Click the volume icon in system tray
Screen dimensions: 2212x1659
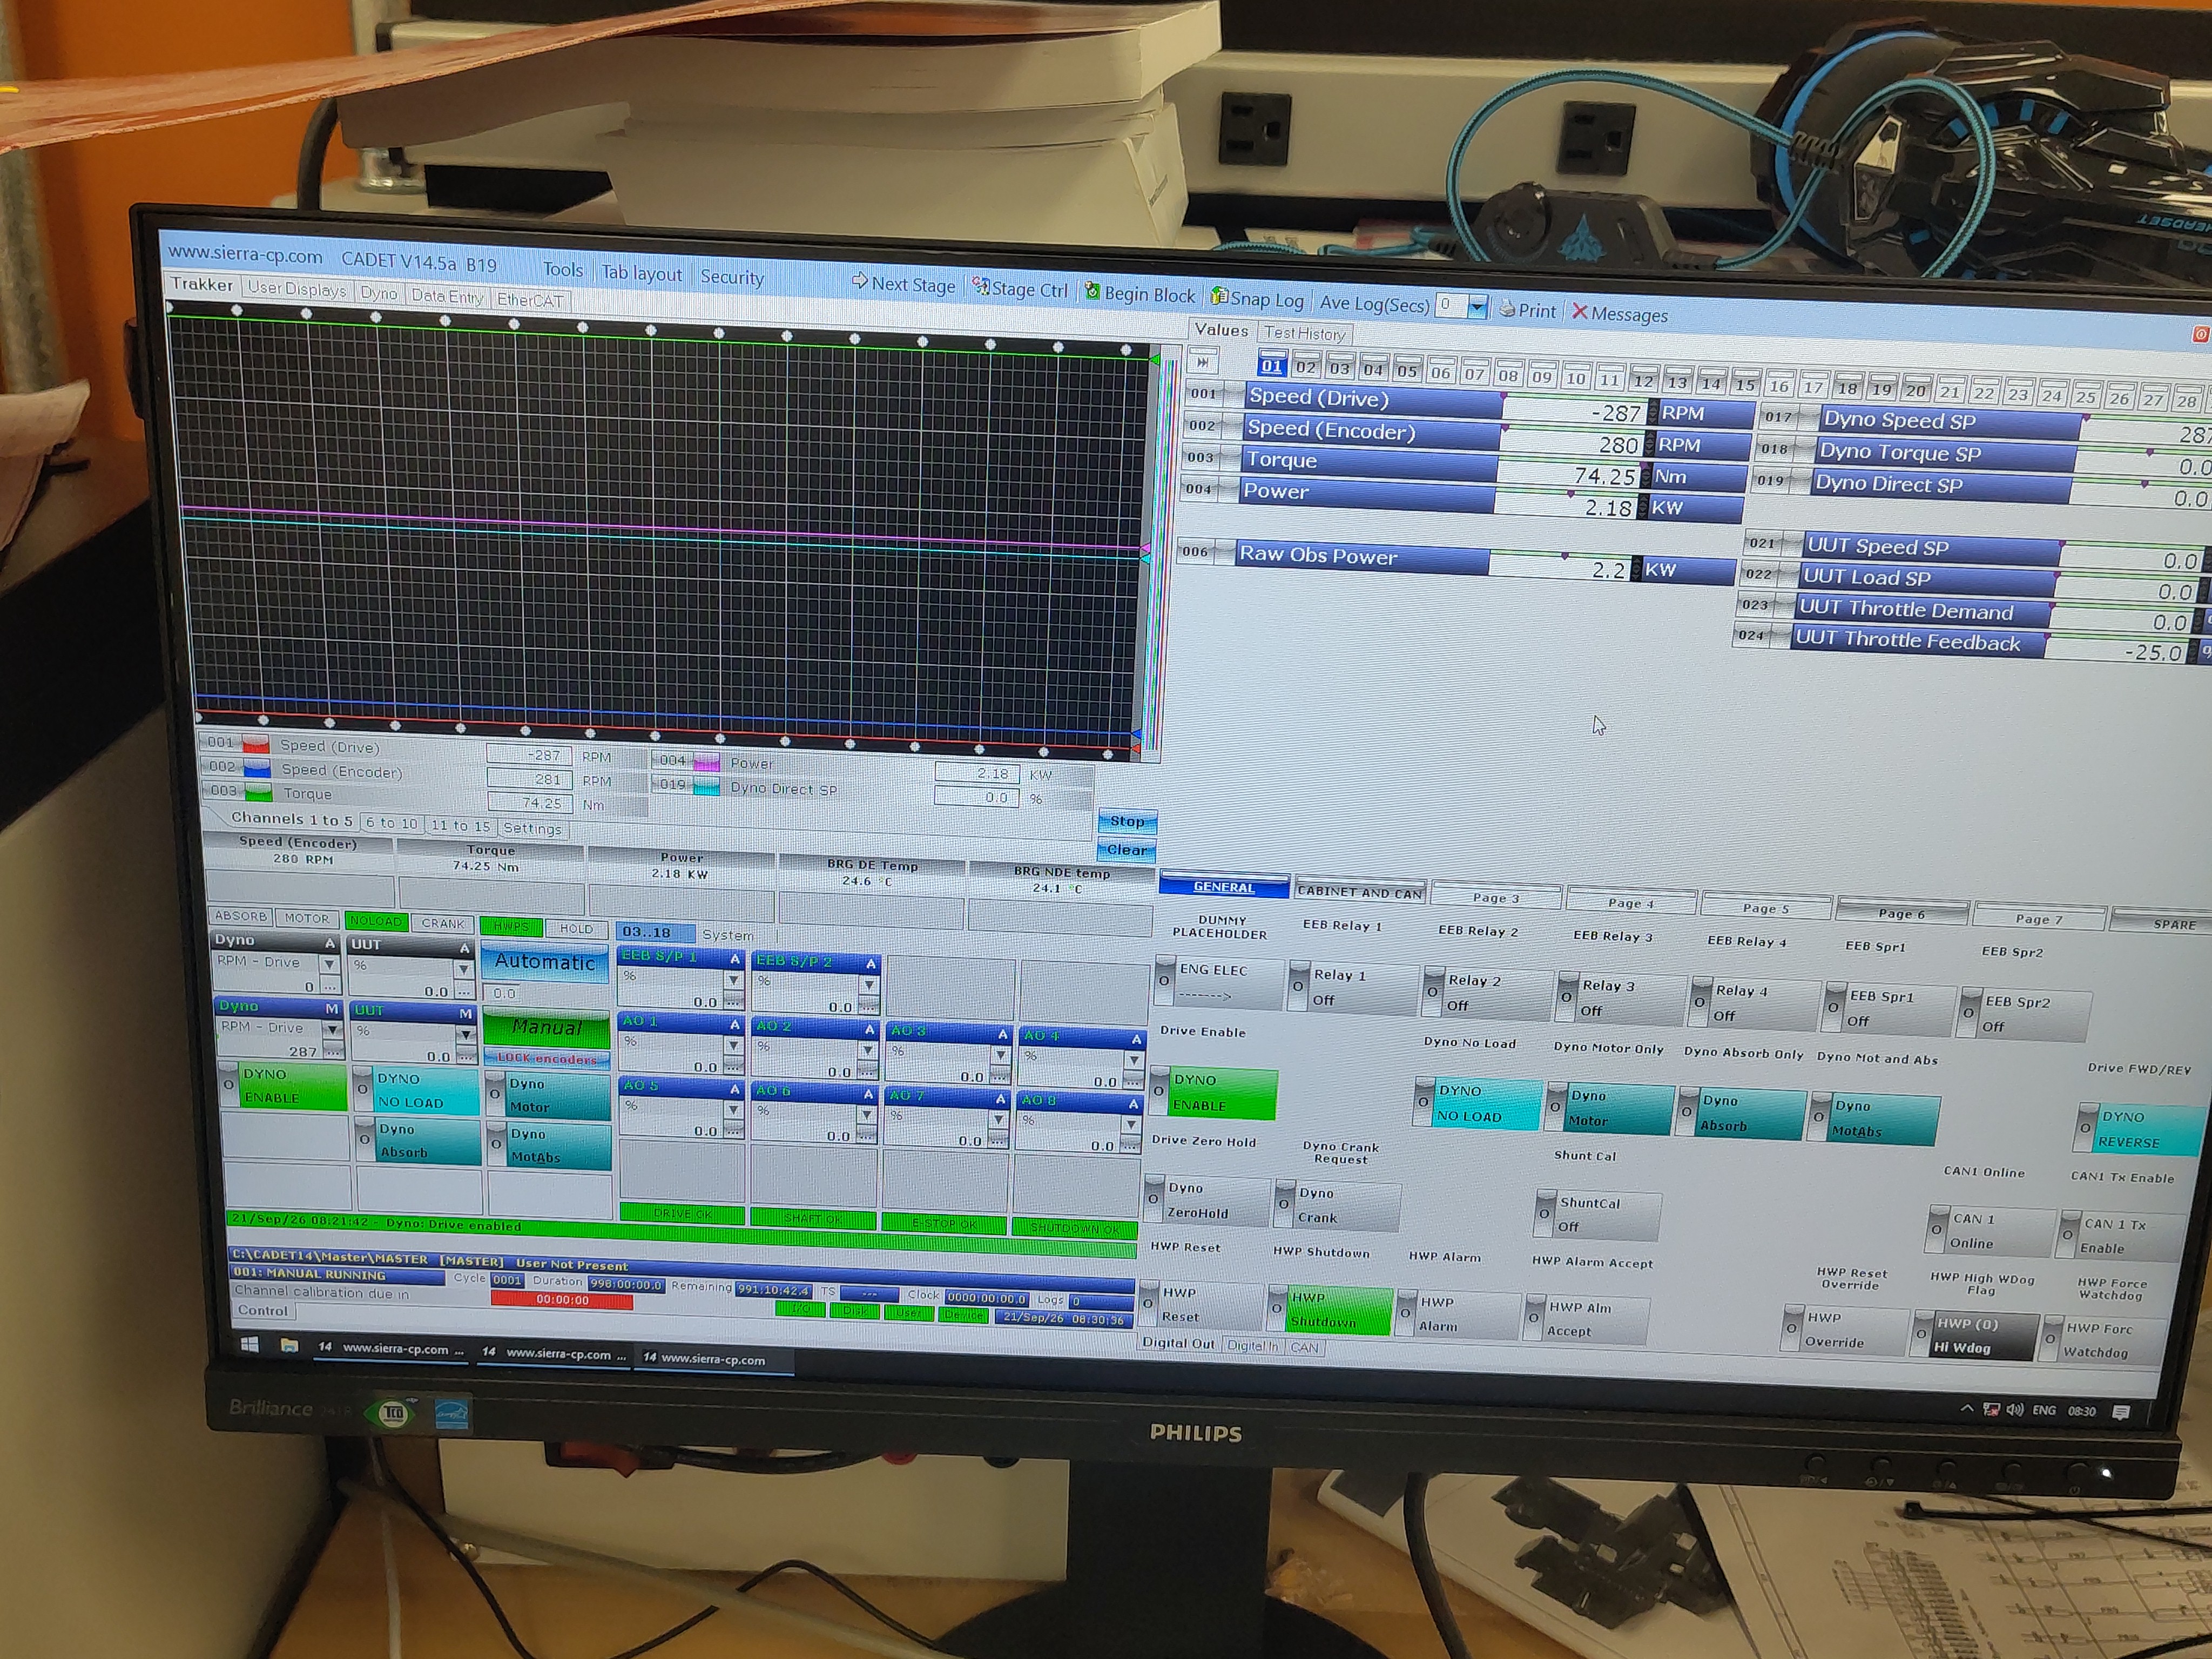point(2014,1410)
